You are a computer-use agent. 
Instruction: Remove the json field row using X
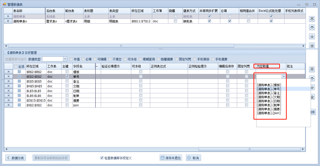[x=8, y=105]
